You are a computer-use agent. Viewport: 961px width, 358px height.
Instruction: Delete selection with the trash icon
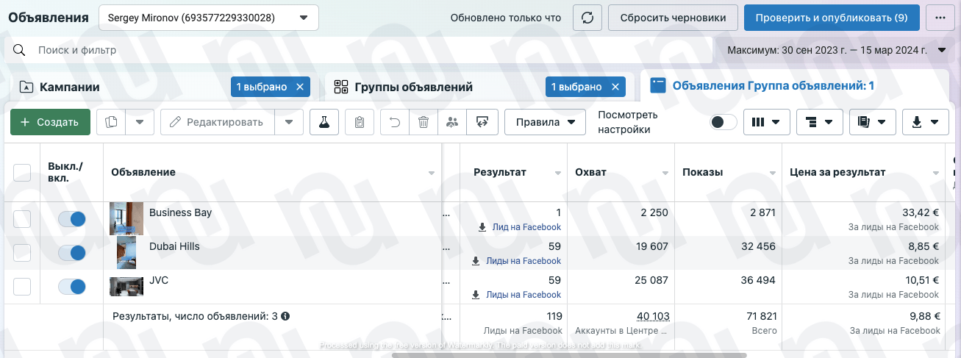click(424, 122)
